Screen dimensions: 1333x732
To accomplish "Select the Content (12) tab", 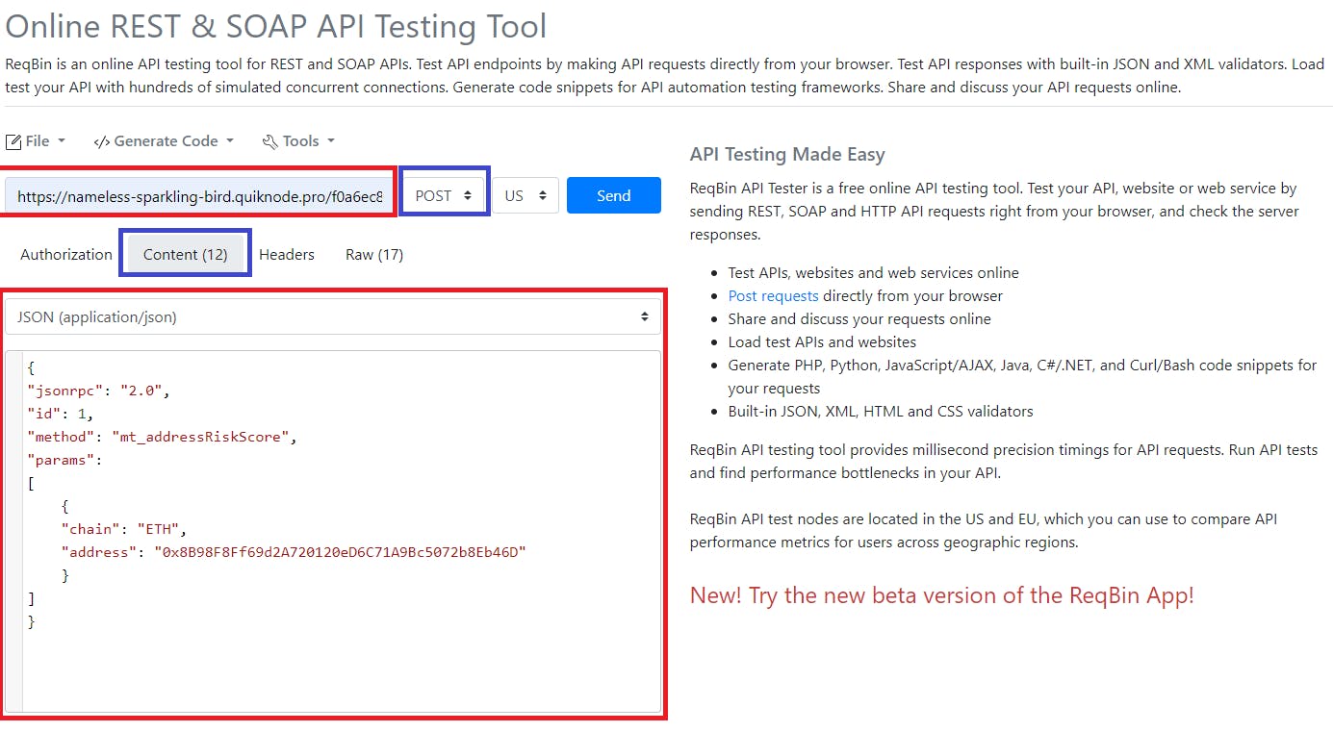I will pyautogui.click(x=186, y=255).
